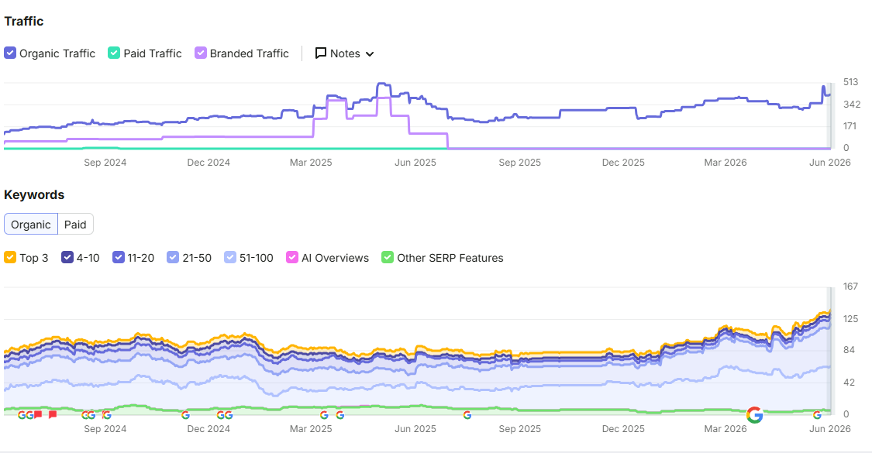Viewport: 872px width, 453px height.
Task: Click Jun 2025 label under Keywords chart
Action: (415, 428)
